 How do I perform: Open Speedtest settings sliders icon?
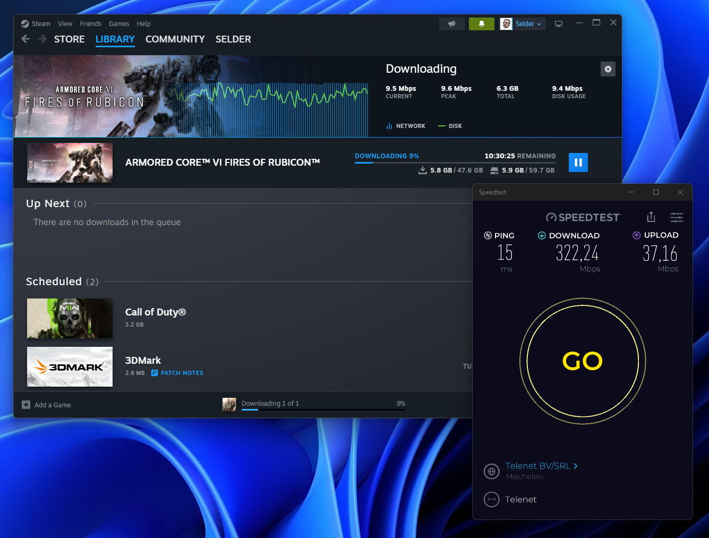[x=677, y=217]
